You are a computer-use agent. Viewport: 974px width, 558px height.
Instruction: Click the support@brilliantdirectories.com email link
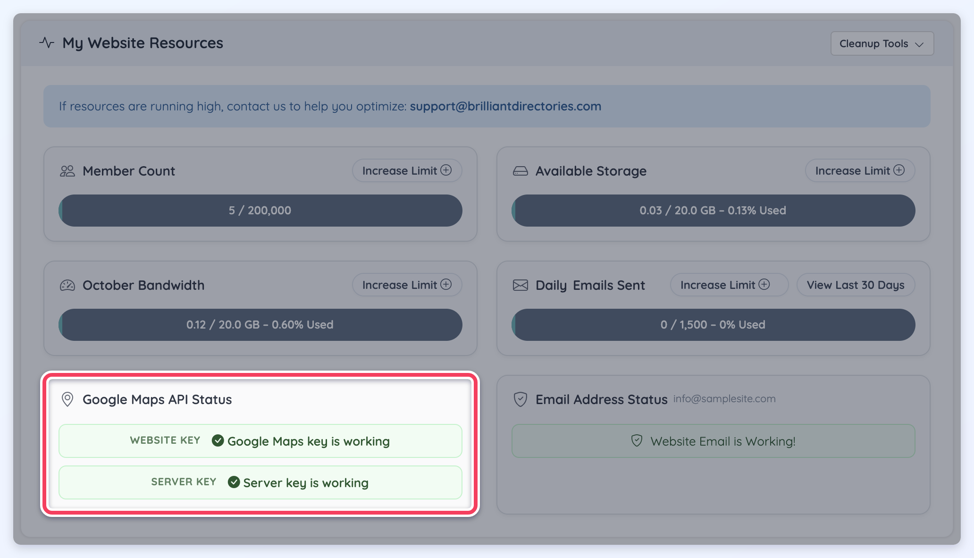tap(505, 106)
